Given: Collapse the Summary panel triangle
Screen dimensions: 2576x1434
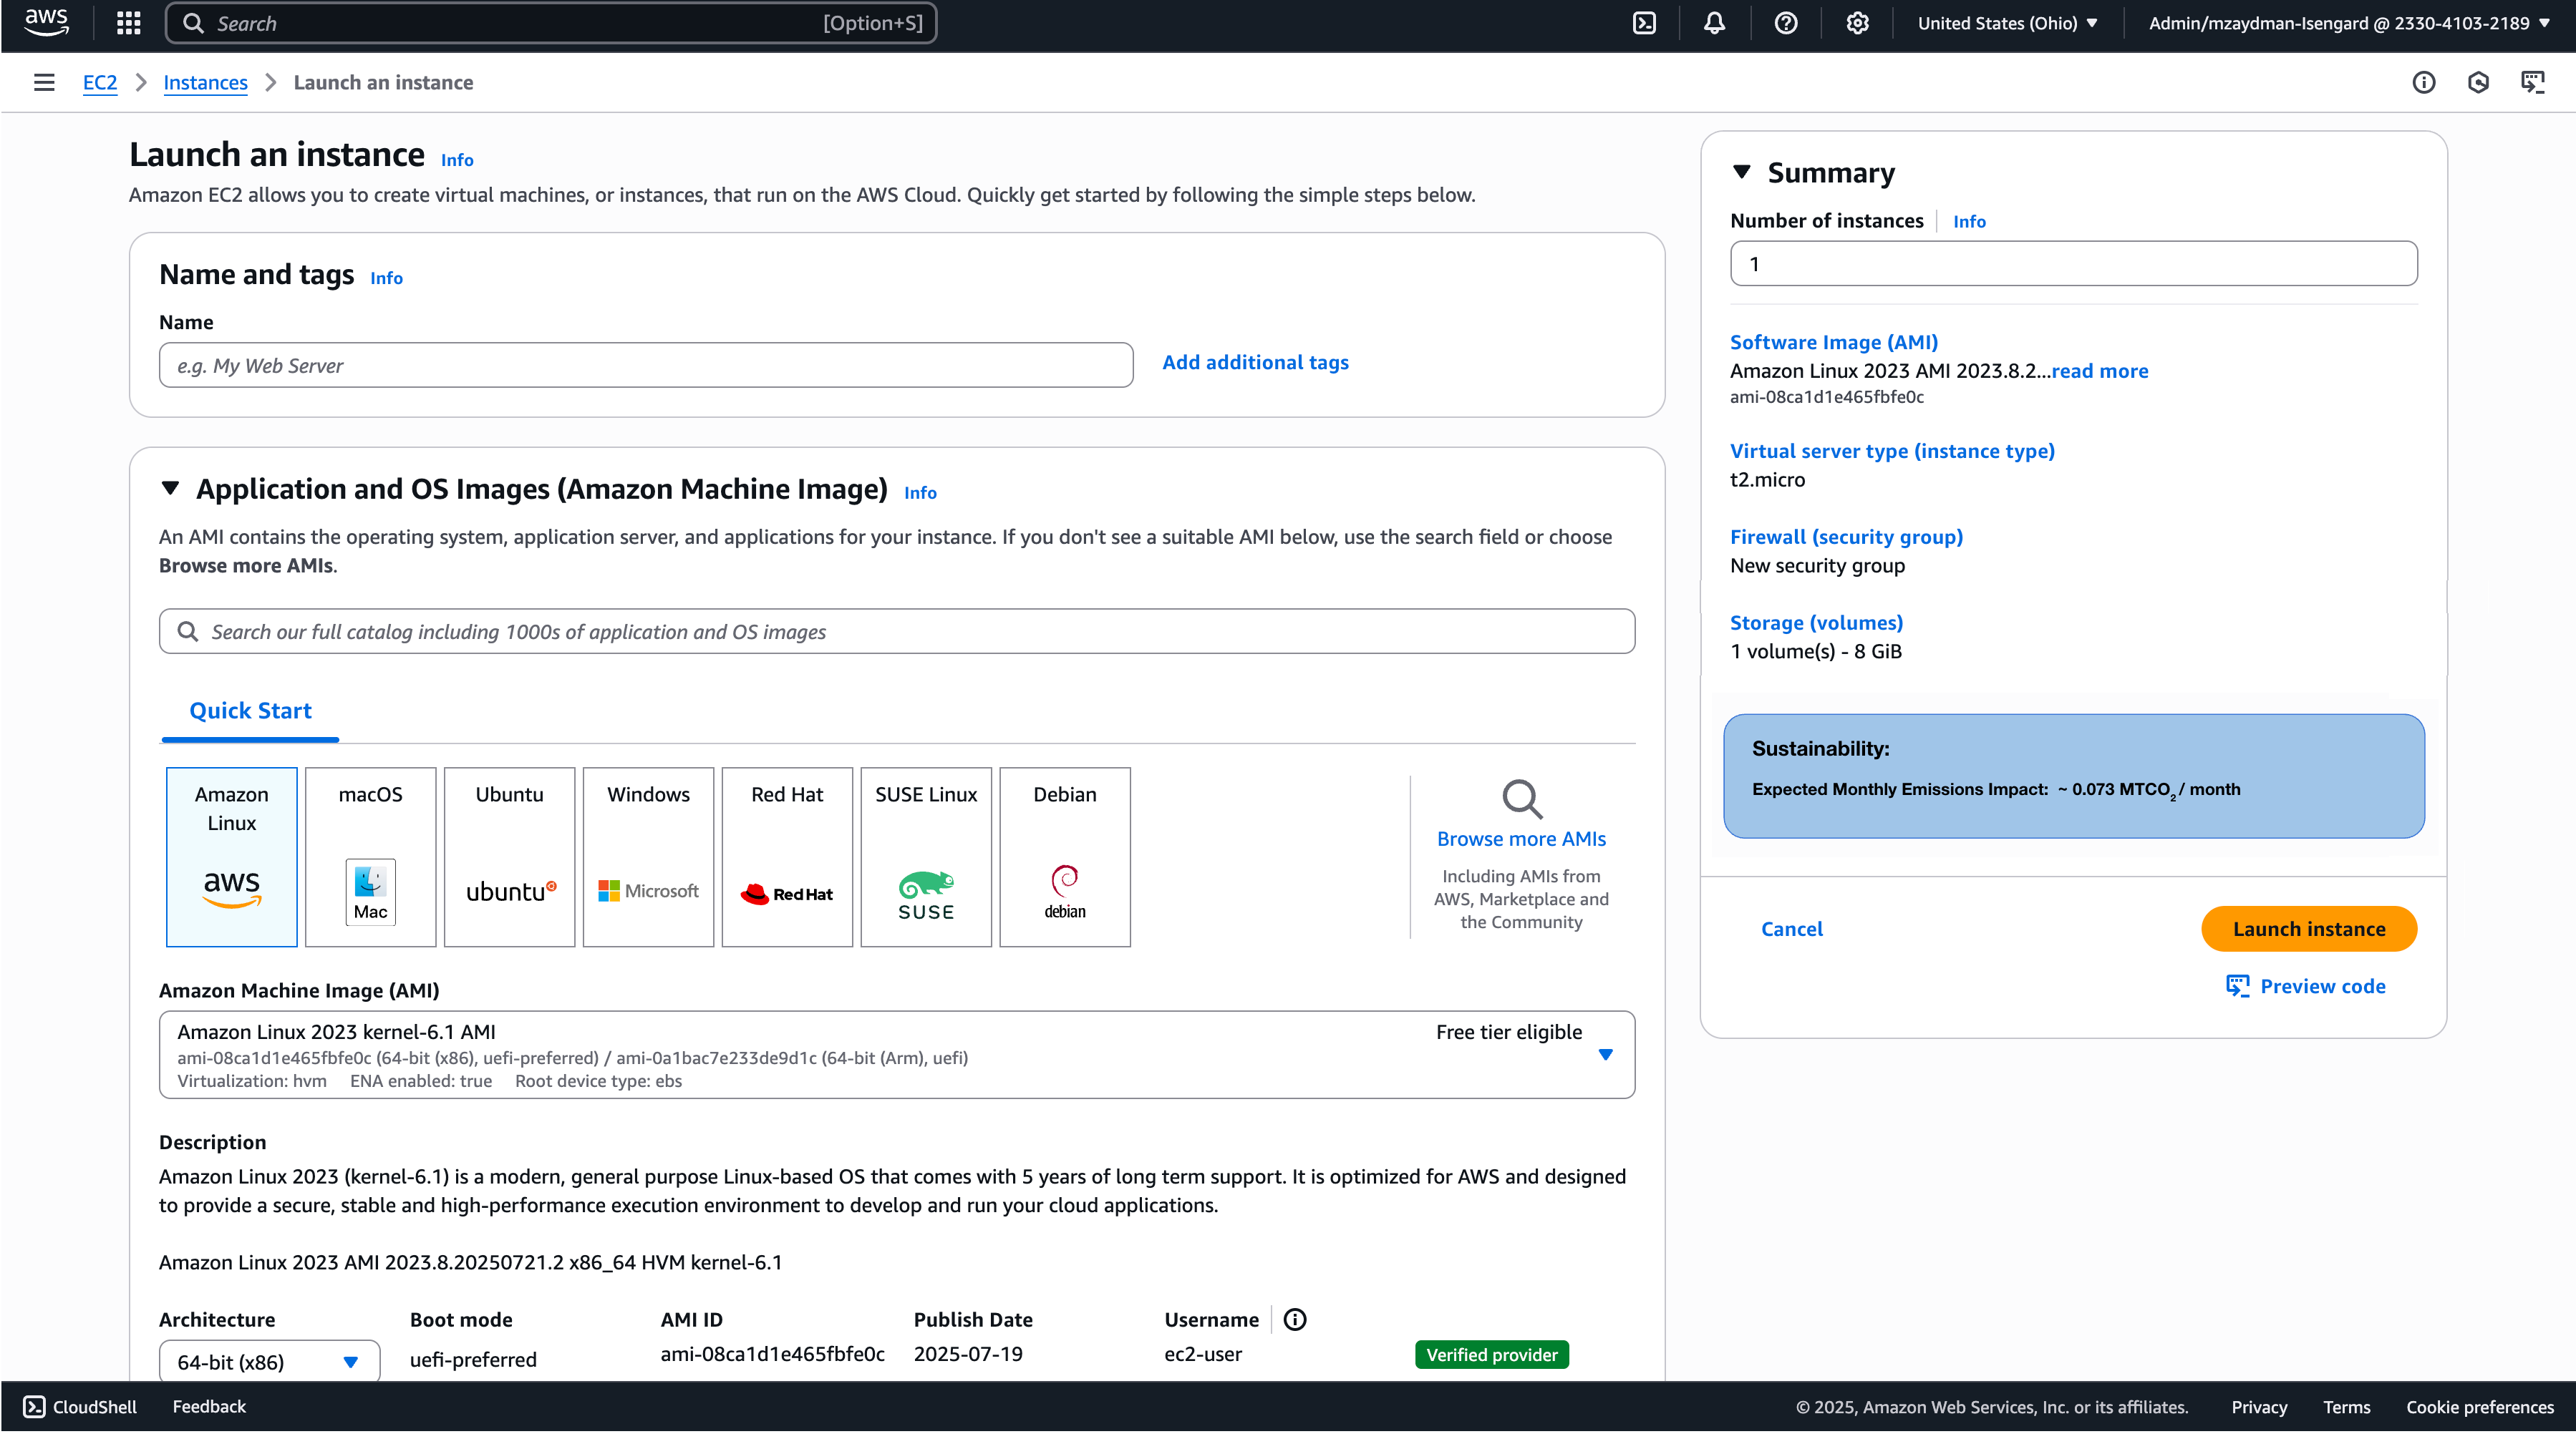Looking at the screenshot, I should coord(1741,172).
